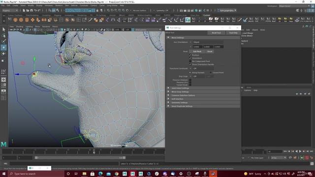Screen dimensions: 315x177
Task: Collapse the Move Settings section
Action: [x=203, y=37]
